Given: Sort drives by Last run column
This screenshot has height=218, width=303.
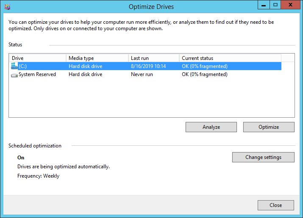Looking at the screenshot, I should point(153,58).
